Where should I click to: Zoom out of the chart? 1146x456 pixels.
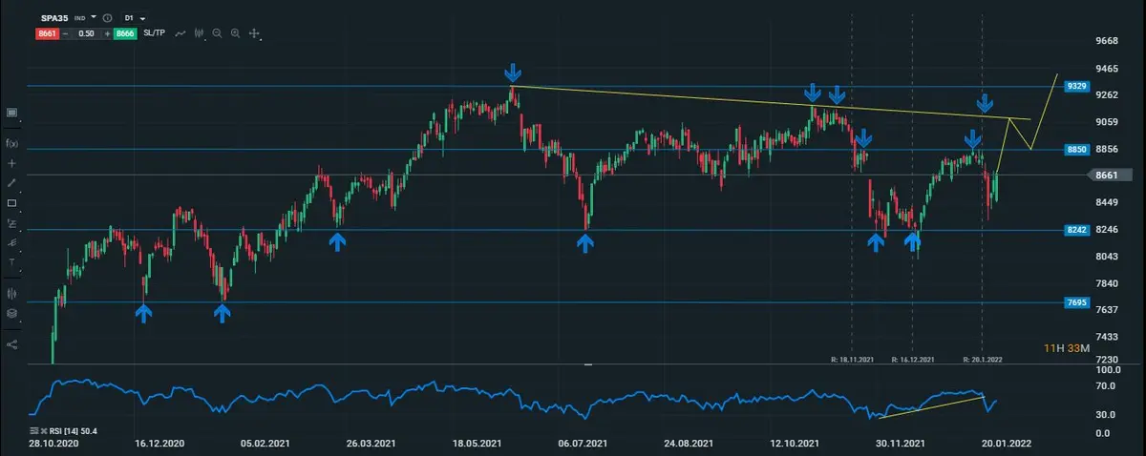pyautogui.click(x=217, y=33)
